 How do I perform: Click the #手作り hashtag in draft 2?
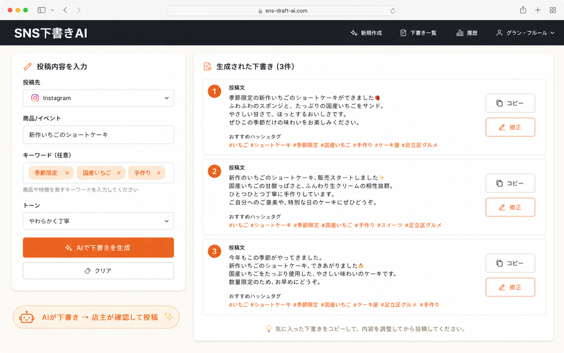pyautogui.click(x=365, y=225)
